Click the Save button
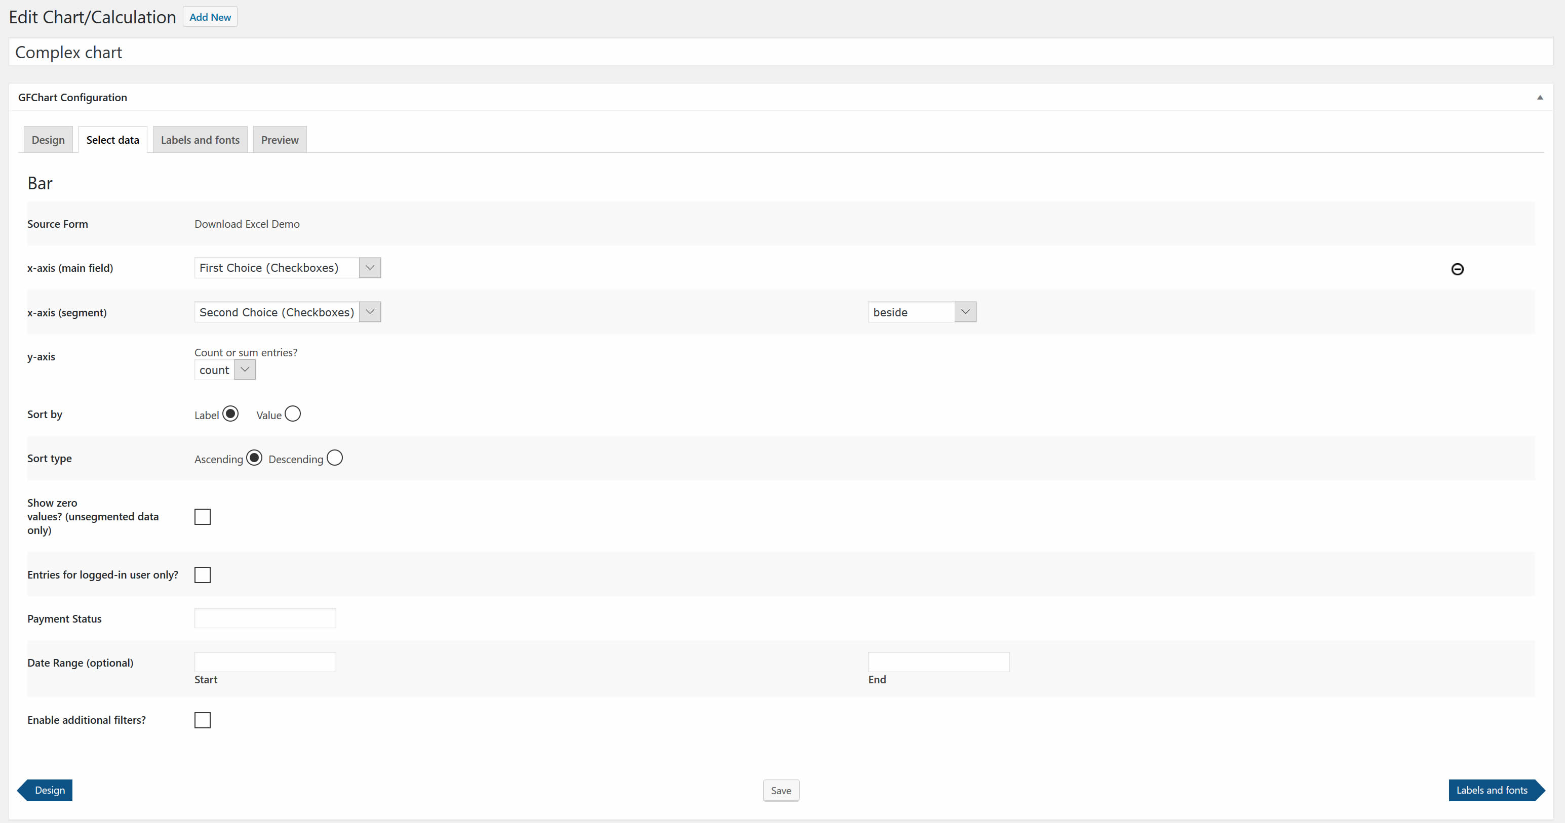This screenshot has width=1565, height=823. [x=781, y=790]
